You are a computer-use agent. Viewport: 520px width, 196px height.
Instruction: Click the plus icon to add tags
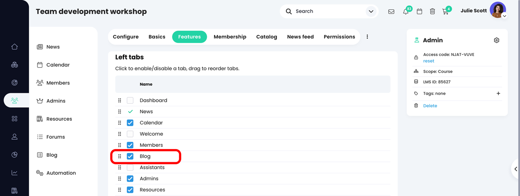pos(498,93)
